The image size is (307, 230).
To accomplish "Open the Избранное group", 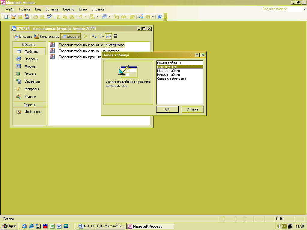I will 29,112.
